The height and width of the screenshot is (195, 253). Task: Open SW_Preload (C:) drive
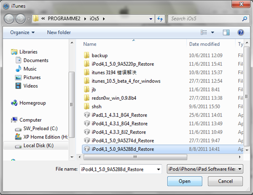[x=36, y=128]
